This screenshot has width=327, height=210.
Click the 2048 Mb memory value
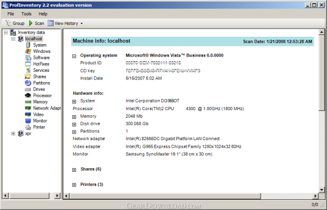(134, 116)
